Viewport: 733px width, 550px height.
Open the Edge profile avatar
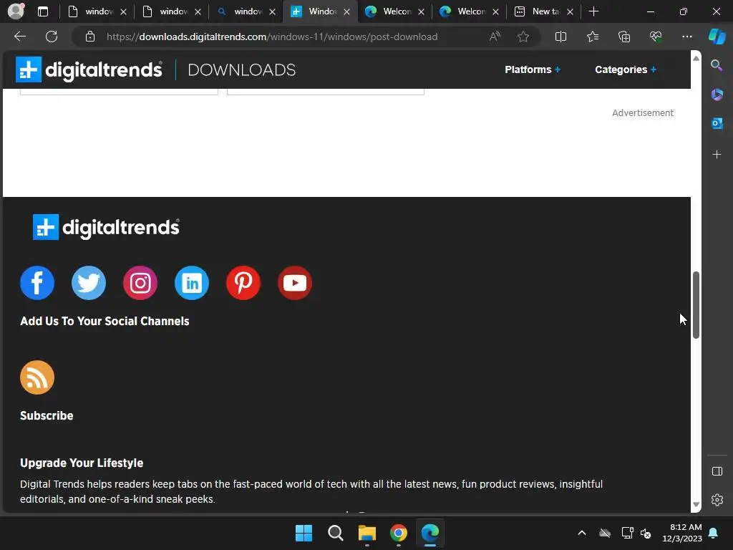[16, 11]
